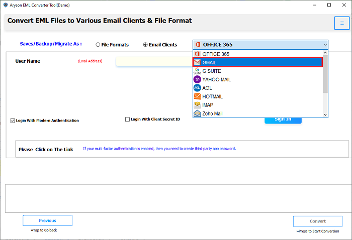This screenshot has width=352, height=240.
Task: Select the File Formats radio button
Action: [x=98, y=45]
